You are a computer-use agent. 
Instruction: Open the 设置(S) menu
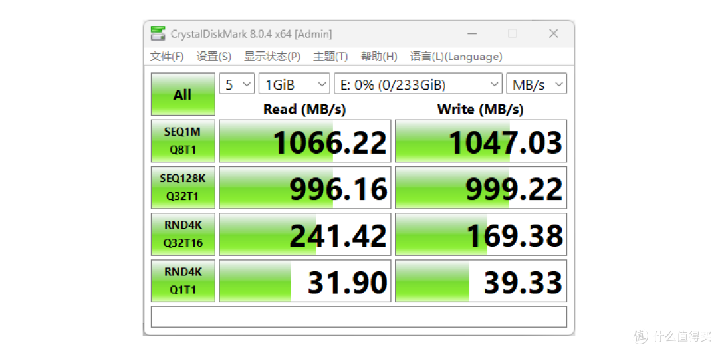click(x=214, y=57)
